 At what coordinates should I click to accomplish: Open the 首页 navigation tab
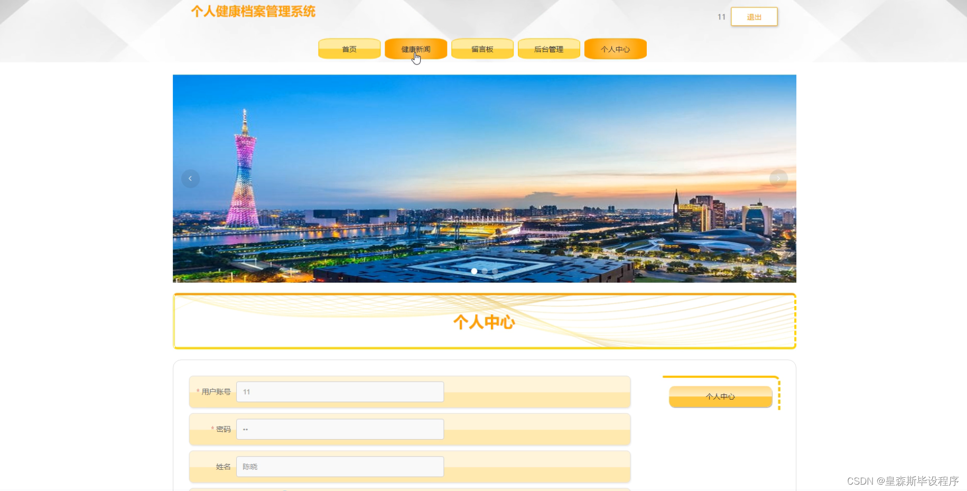point(349,48)
